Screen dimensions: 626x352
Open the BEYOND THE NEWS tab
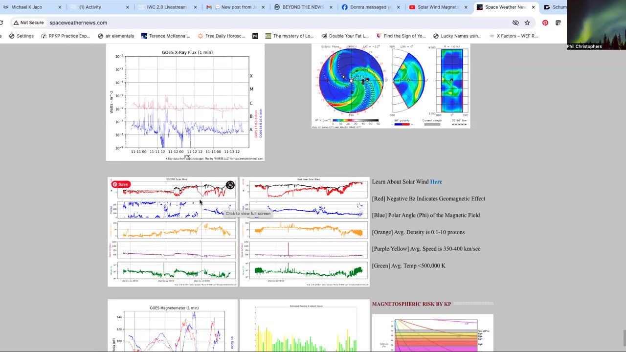(x=302, y=7)
